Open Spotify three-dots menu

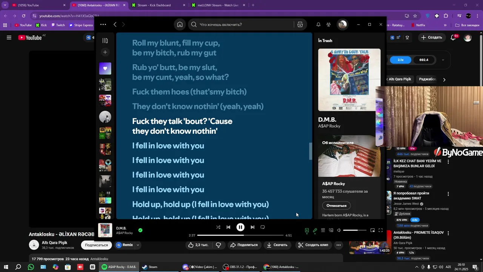pos(103,25)
